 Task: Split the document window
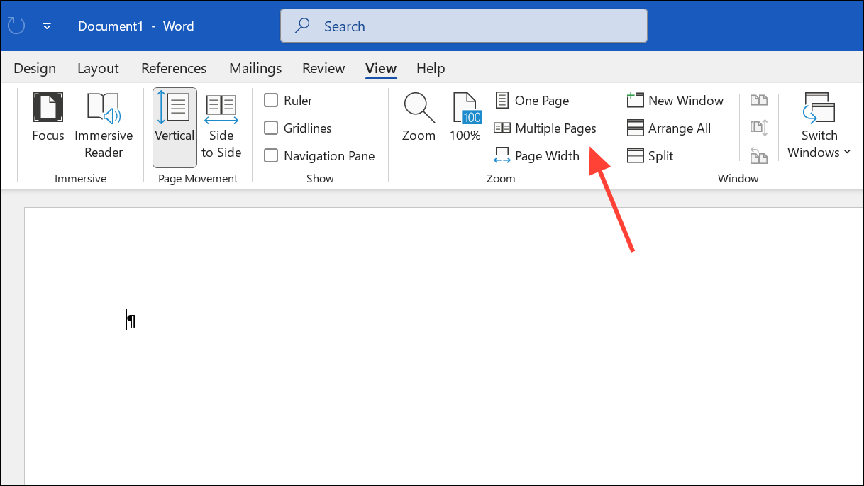[650, 155]
